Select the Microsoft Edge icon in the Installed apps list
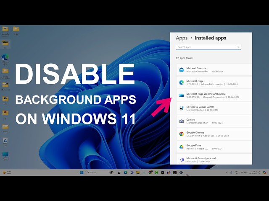269x201 pixels. [181, 82]
